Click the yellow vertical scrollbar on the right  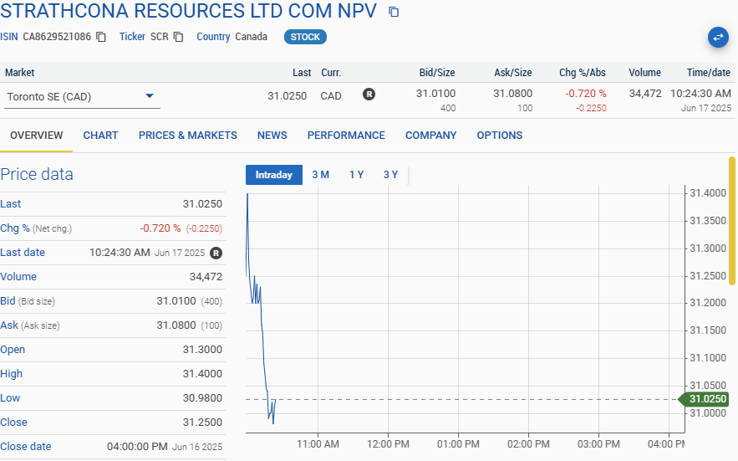click(732, 221)
